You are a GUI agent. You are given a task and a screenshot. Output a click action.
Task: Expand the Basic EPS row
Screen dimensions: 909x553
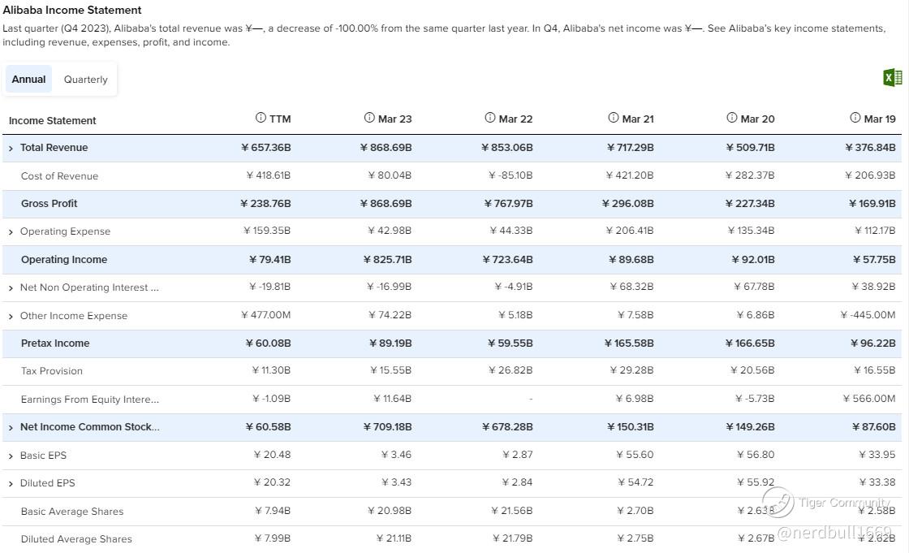[11, 456]
